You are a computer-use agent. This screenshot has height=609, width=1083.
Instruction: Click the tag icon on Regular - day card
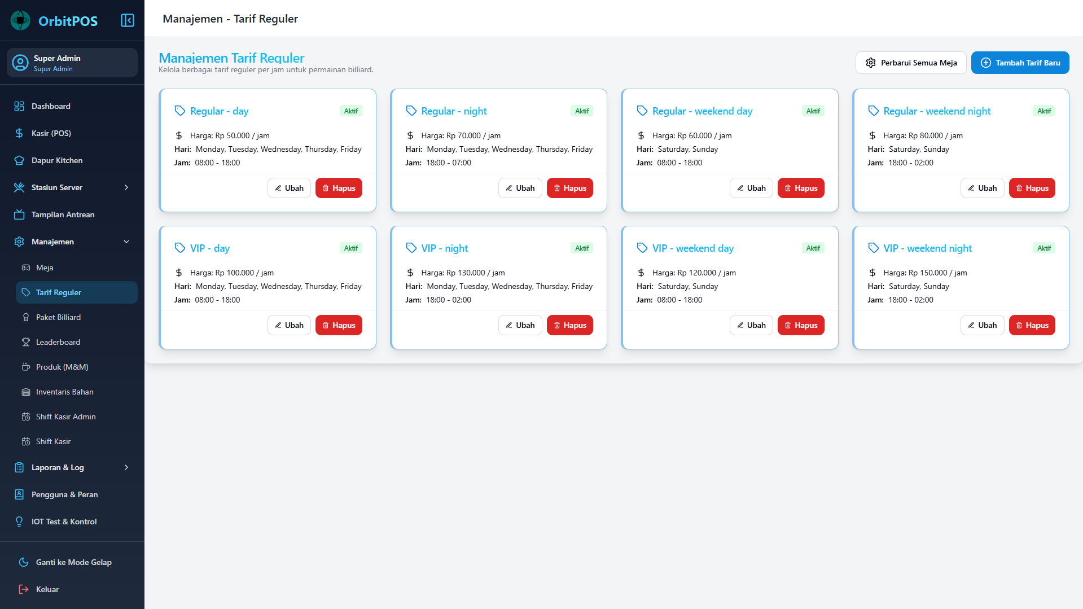point(180,111)
